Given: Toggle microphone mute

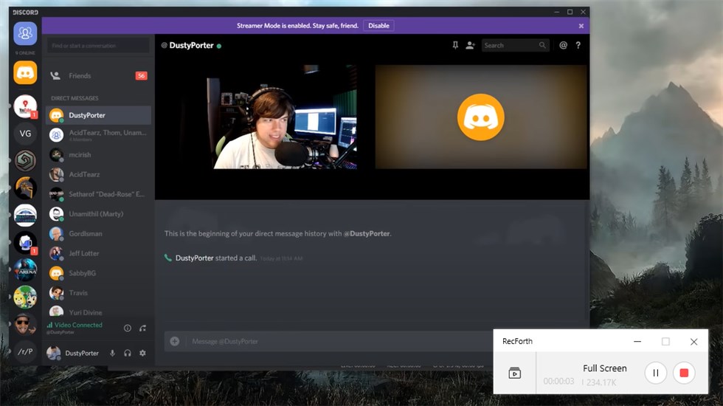Looking at the screenshot, I should pyautogui.click(x=112, y=353).
